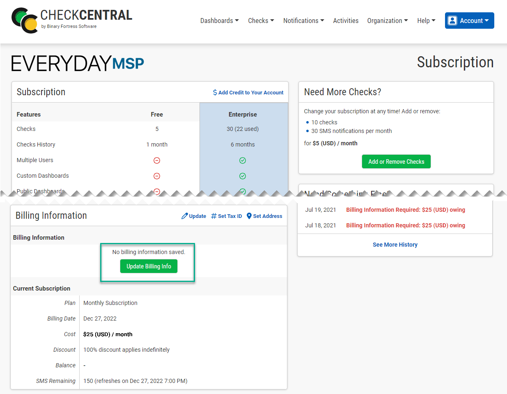Click the "30 SMS notifications per month" bullet
This screenshot has width=507, height=394.
tap(351, 131)
